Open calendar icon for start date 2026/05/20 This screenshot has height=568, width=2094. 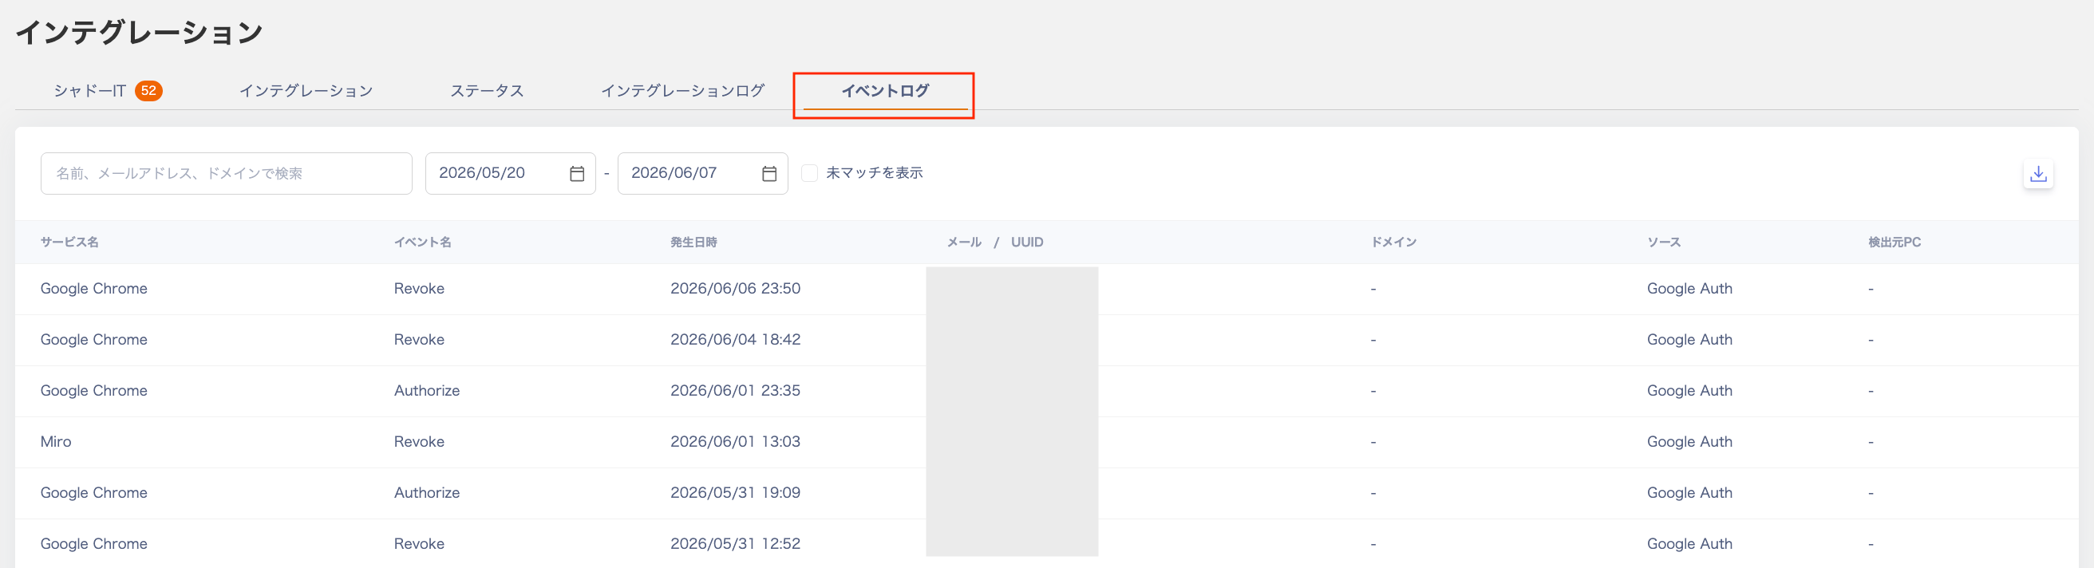[x=577, y=173]
